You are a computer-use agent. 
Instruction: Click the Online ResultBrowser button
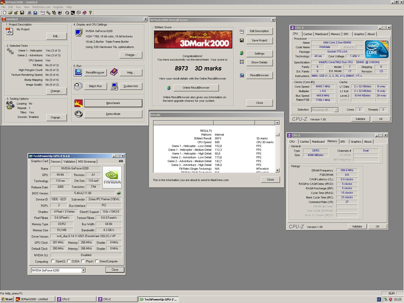coord(196,88)
